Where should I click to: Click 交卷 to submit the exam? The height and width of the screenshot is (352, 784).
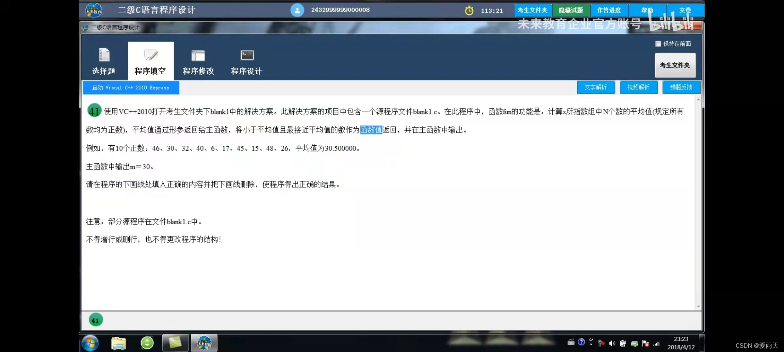685,10
